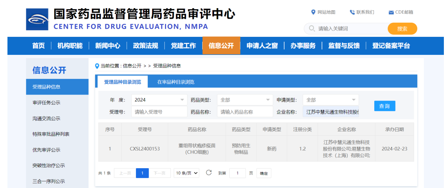Open 登记备案平台 menu

pyautogui.click(x=391, y=46)
